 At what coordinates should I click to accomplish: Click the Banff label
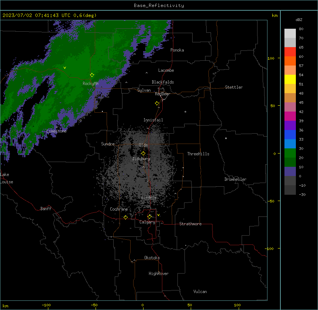coord(46,209)
